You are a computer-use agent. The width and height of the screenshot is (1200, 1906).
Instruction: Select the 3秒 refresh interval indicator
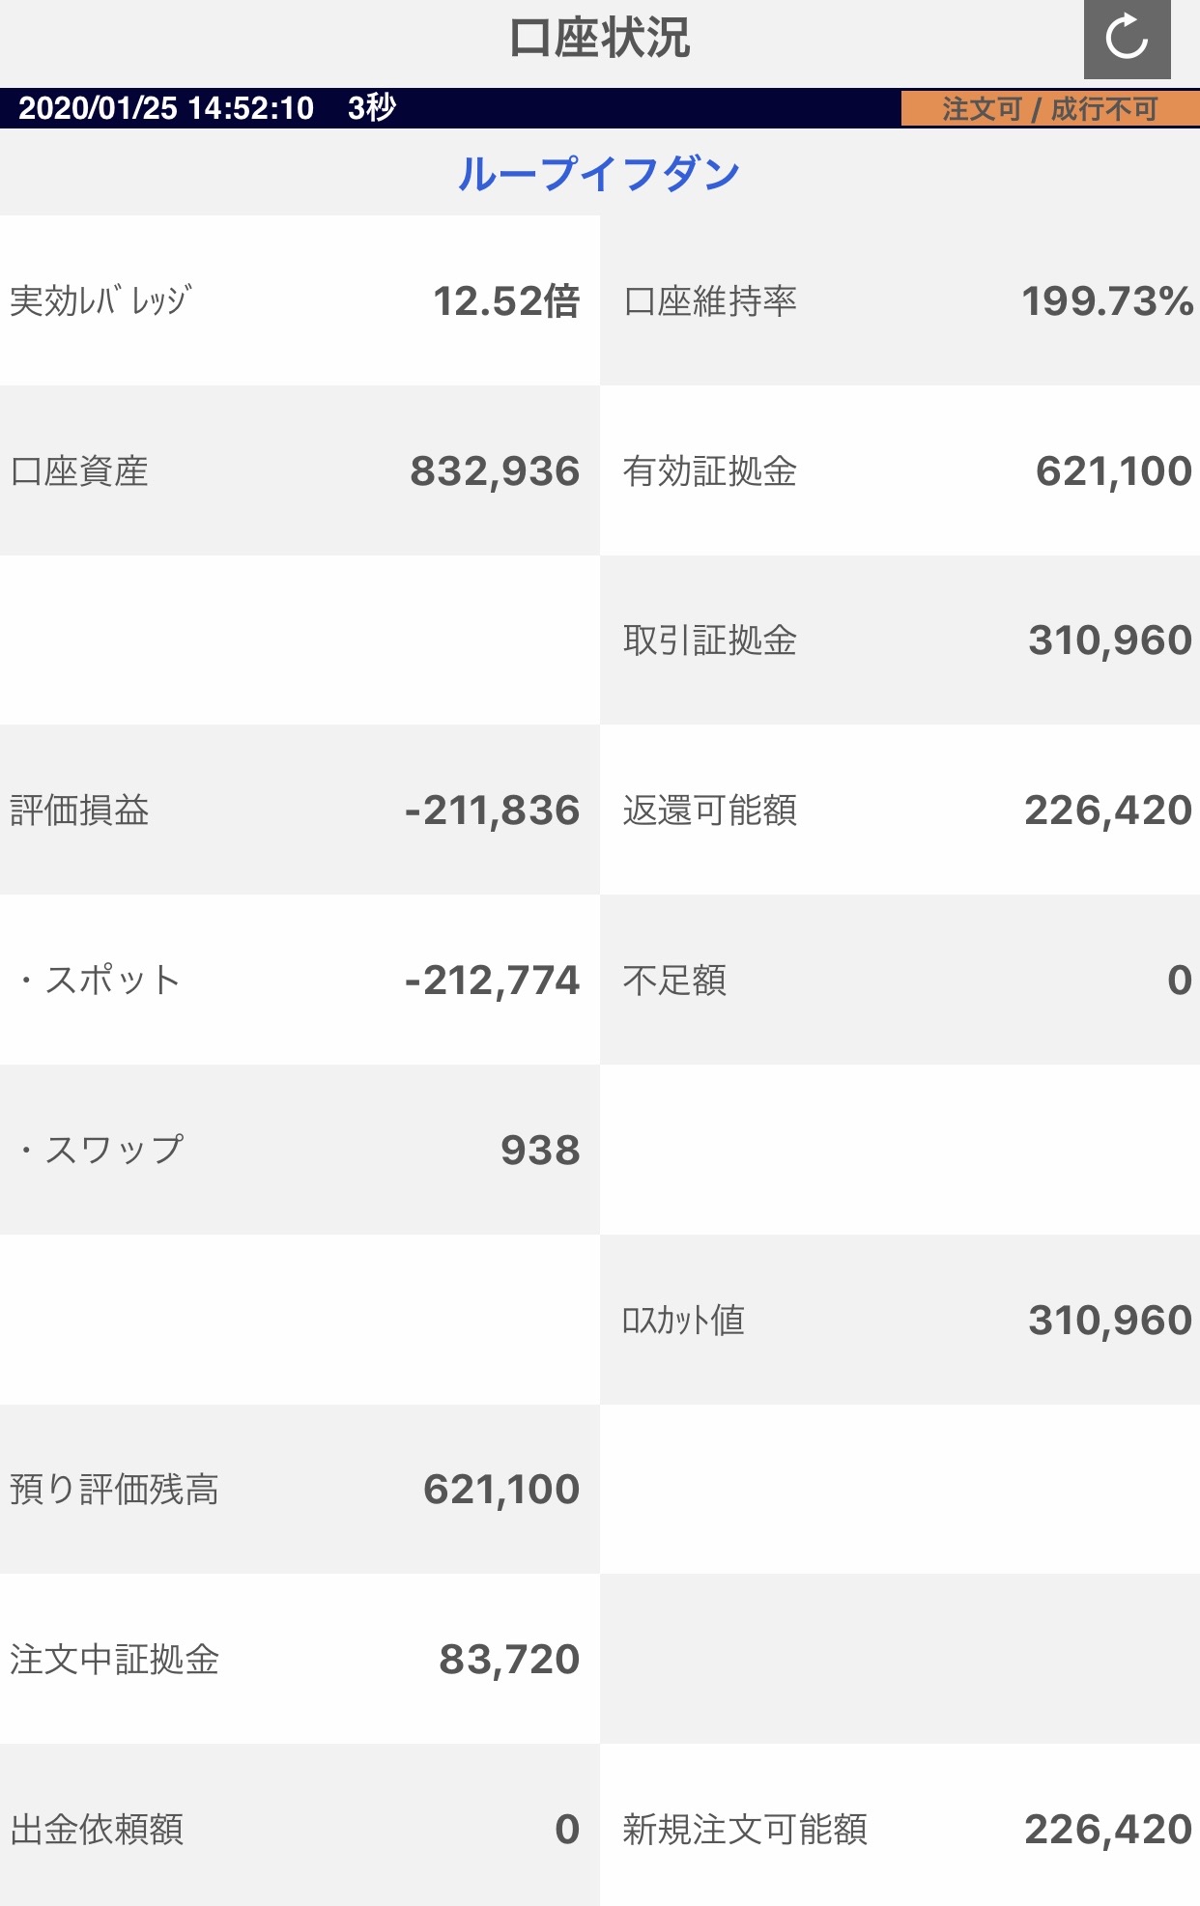(x=372, y=108)
